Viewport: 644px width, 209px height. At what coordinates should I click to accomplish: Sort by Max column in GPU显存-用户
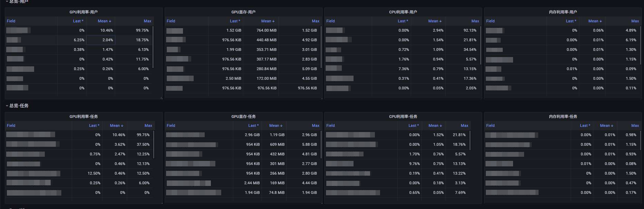pyautogui.click(x=315, y=21)
